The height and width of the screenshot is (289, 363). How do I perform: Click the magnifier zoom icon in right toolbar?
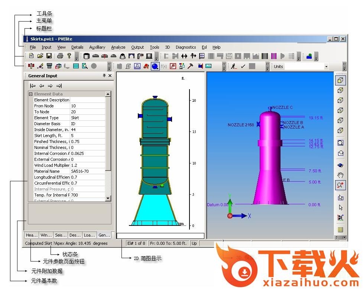click(x=340, y=143)
